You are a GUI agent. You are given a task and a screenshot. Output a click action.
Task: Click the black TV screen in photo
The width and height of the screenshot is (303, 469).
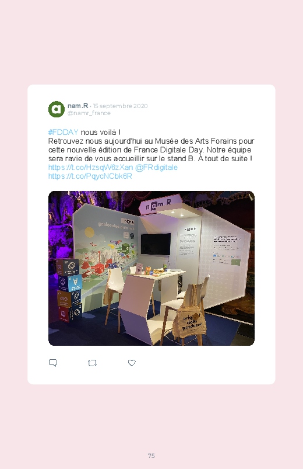coord(156,244)
